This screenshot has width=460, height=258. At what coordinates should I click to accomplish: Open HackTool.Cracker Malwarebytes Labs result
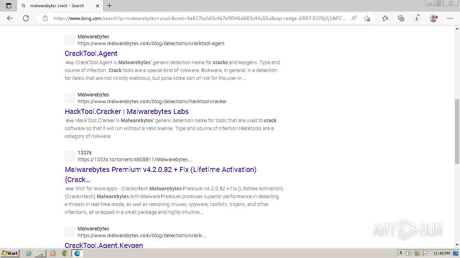pyautogui.click(x=126, y=111)
